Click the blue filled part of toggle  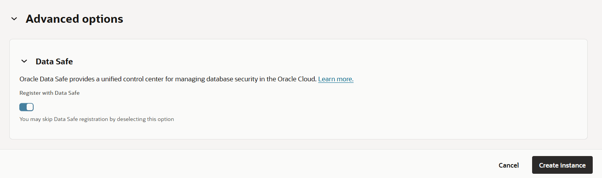tap(23, 107)
